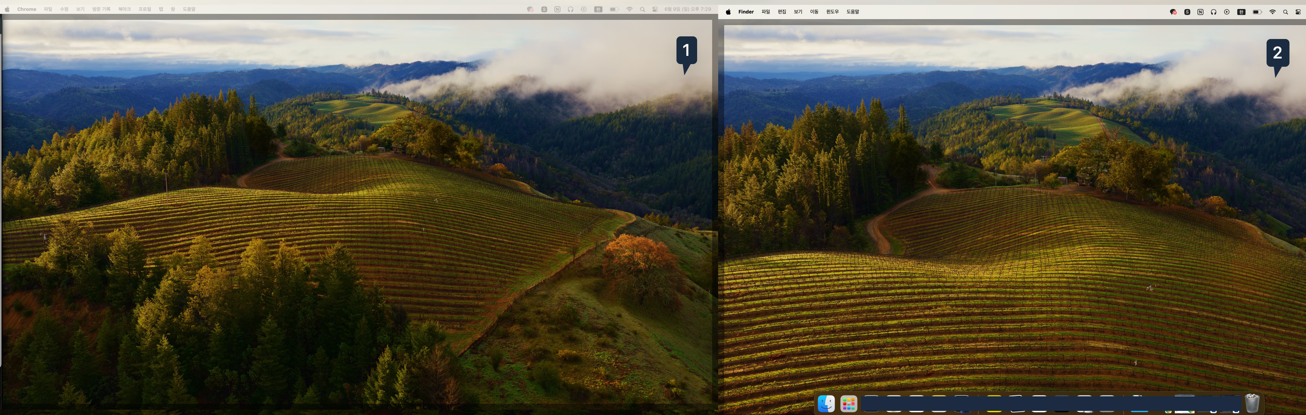The height and width of the screenshot is (415, 1306).
Task: Open Control Center in Finder's menu bar
Action: 1298,12
